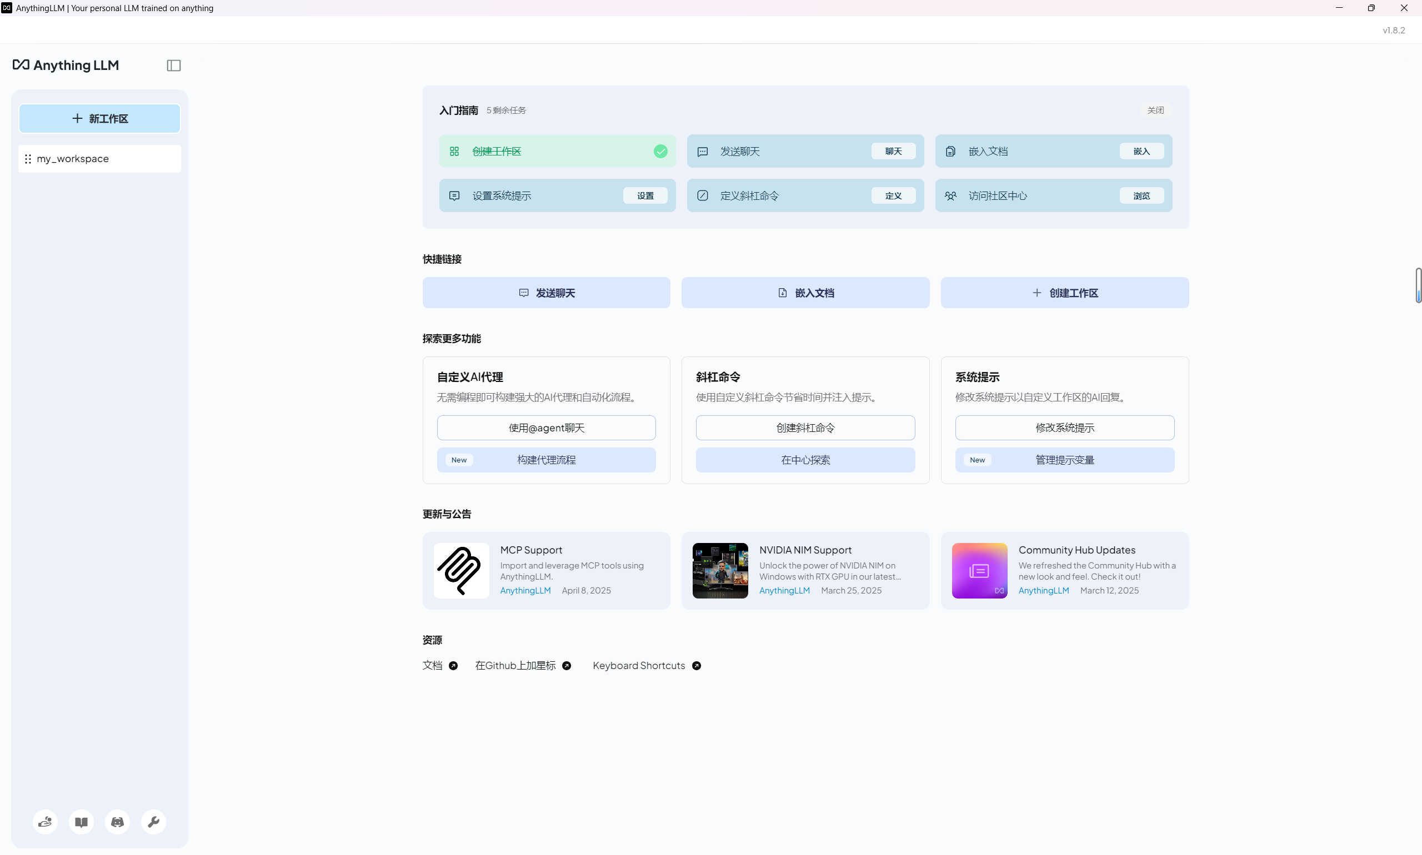The height and width of the screenshot is (855, 1422).
Task: Click the 设置 button for system prompt
Action: (x=645, y=196)
